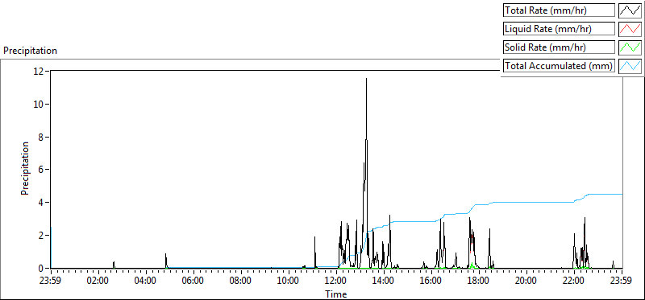This screenshot has width=645, height=300.
Task: Click the Time X-axis title
Action: [336, 294]
